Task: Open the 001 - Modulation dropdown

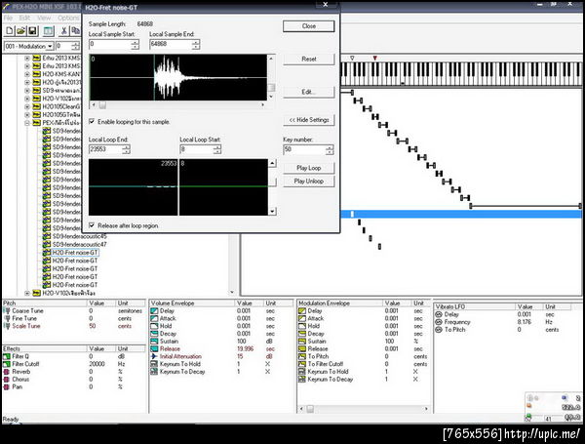Action: [x=51, y=46]
